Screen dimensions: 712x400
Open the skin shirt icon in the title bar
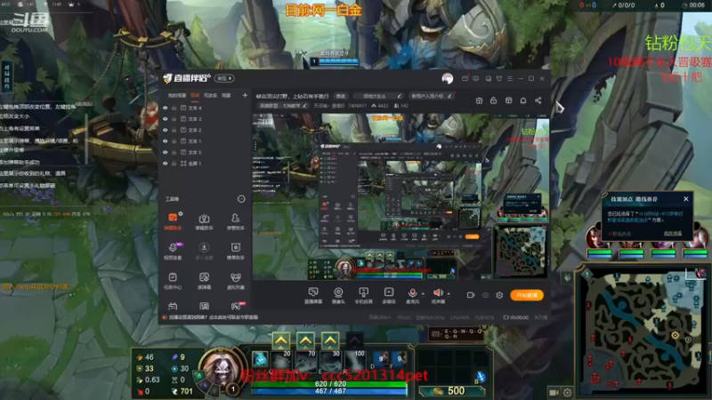click(499, 78)
